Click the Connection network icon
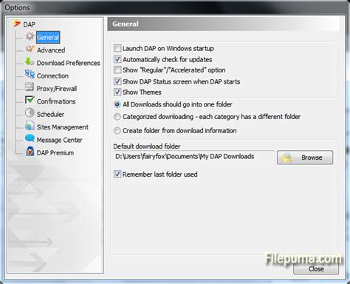The height and width of the screenshot is (284, 350). pos(30,75)
